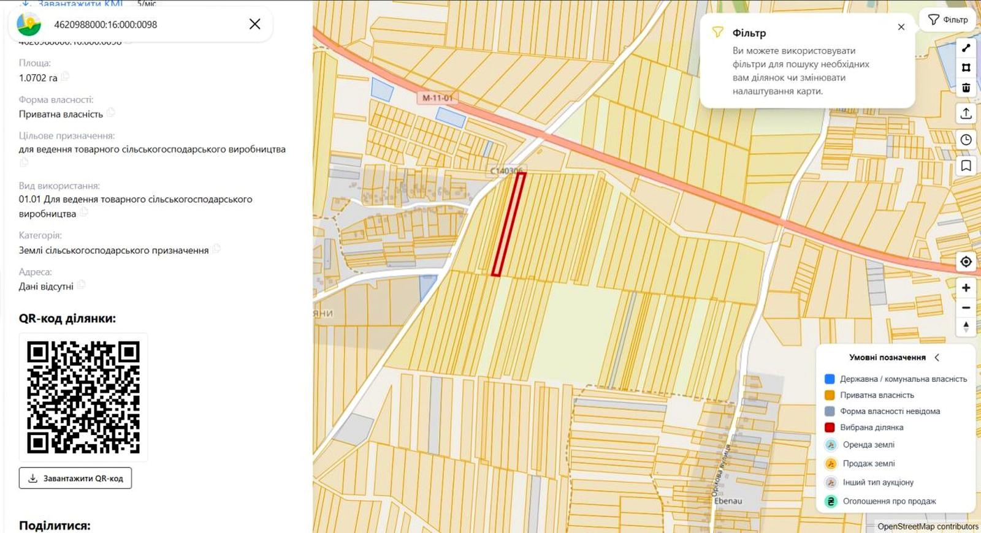Click the gray Форма власності невідома swatch
This screenshot has height=533, width=981.
point(830,411)
